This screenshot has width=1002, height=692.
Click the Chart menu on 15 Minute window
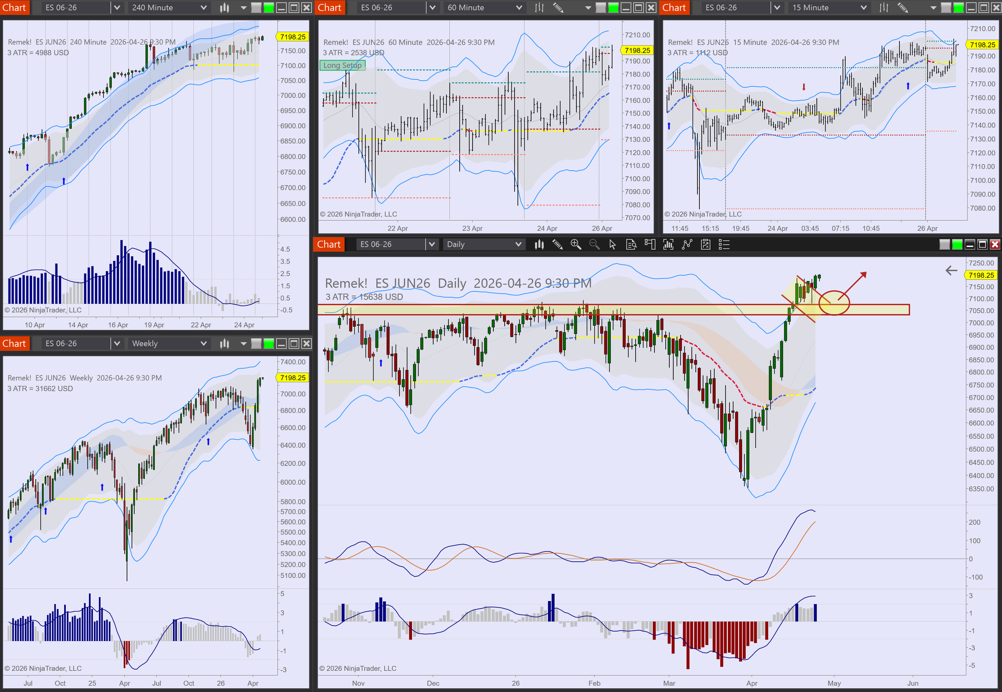(x=674, y=7)
